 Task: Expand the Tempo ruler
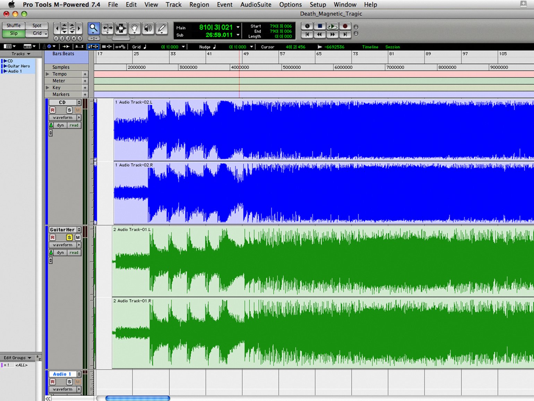click(48, 74)
